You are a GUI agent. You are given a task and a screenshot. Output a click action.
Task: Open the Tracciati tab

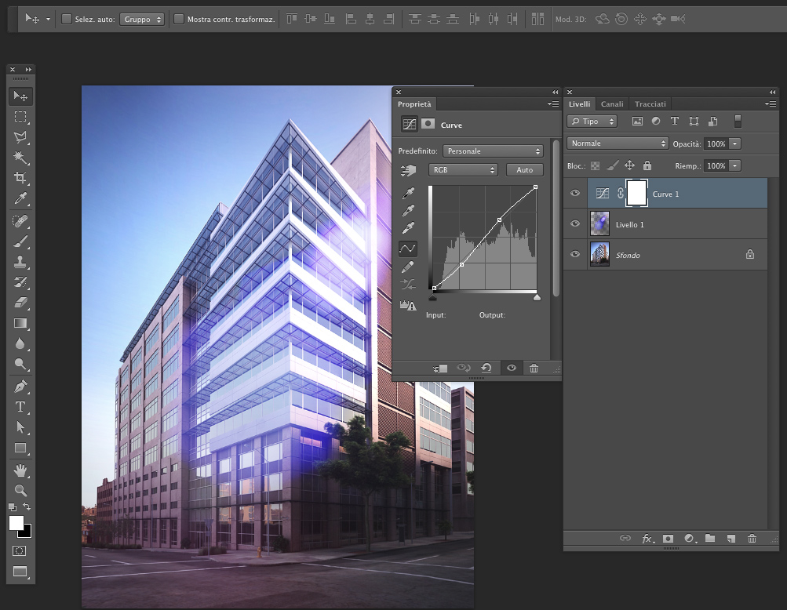[650, 103]
